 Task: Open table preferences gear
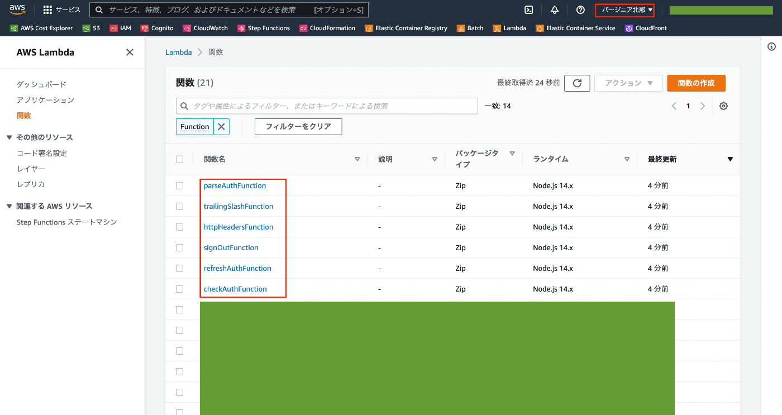[x=723, y=106]
